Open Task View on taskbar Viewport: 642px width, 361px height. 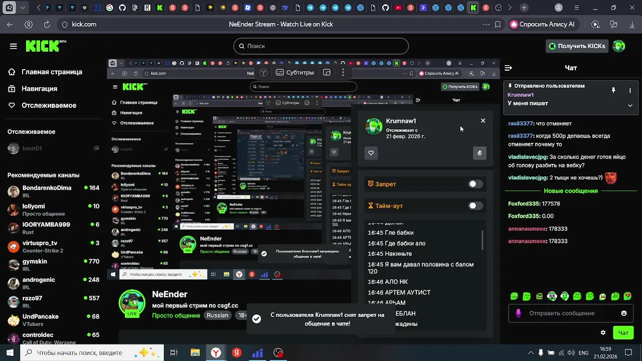[x=174, y=352]
